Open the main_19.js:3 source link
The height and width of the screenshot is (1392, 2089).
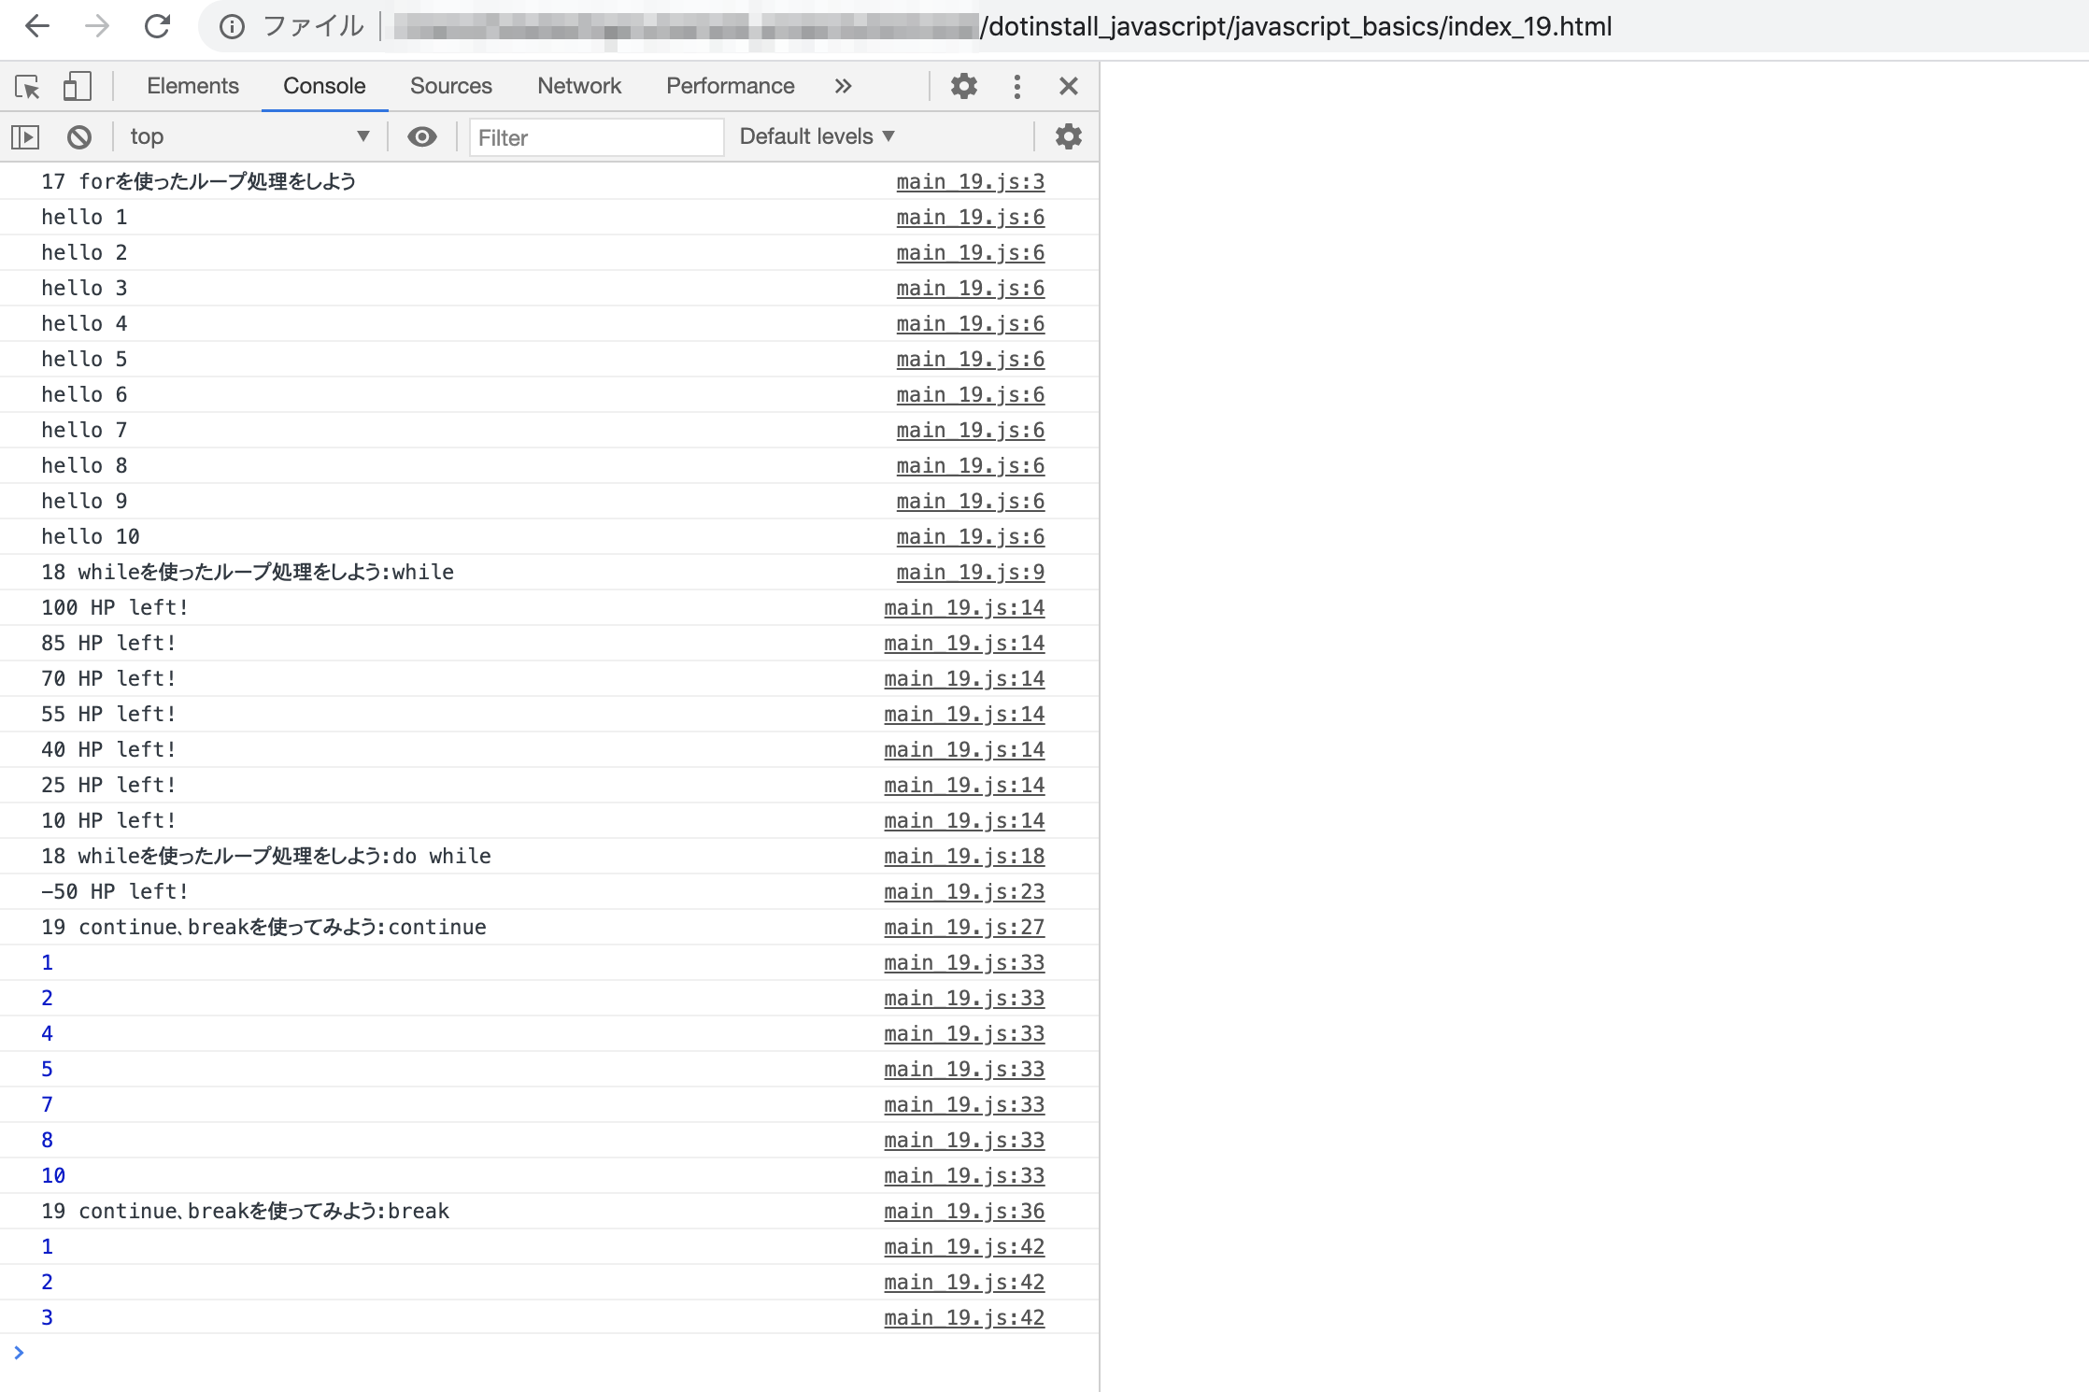pyautogui.click(x=970, y=182)
